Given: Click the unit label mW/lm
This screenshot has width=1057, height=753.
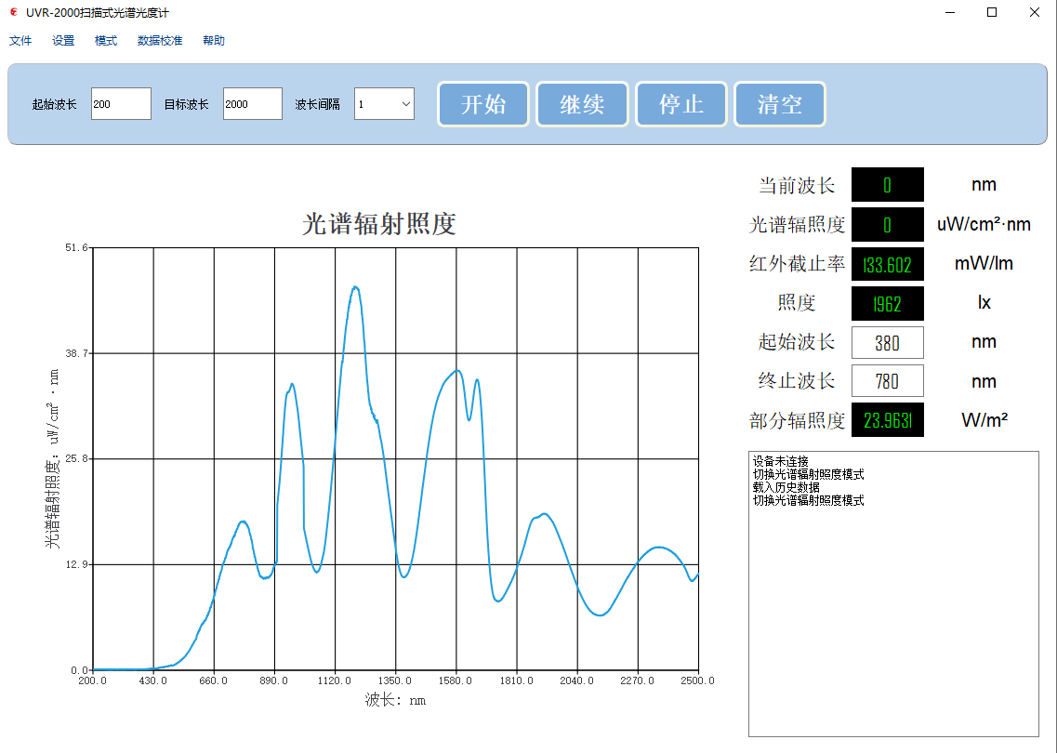Looking at the screenshot, I should (x=984, y=264).
